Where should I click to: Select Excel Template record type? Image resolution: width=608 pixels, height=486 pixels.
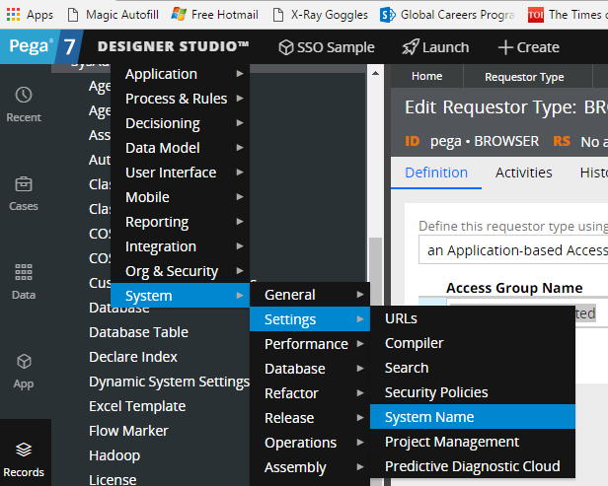[137, 406]
